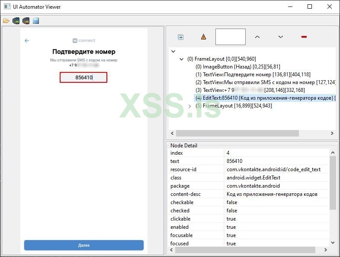Go to next search result (down chevron)
340x257 pixels.
(x=281, y=37)
